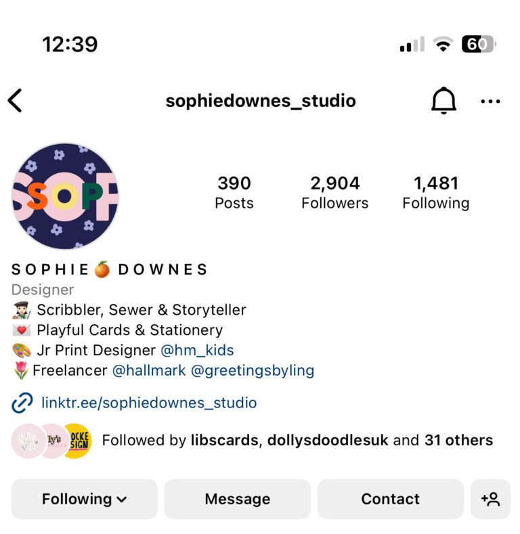Image resolution: width=520 pixels, height=534 pixels.
Task: Tap the Contact button
Action: pos(391,499)
